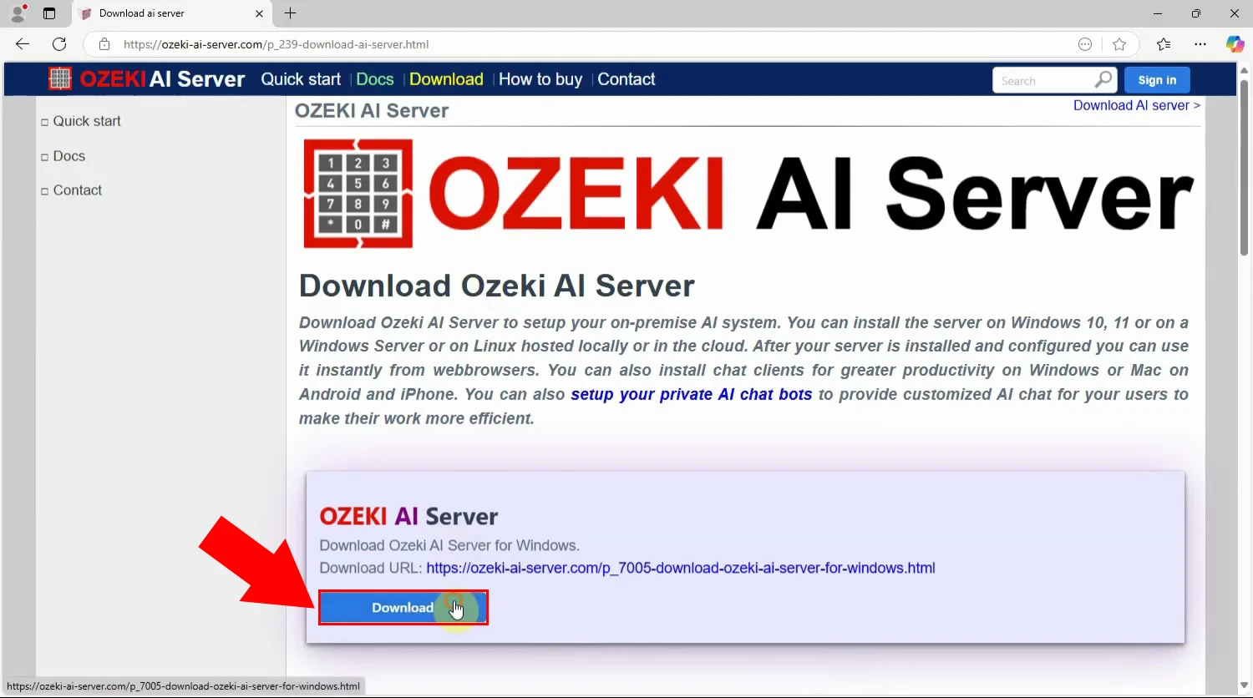Click the Download ai server browser tab

(172, 13)
